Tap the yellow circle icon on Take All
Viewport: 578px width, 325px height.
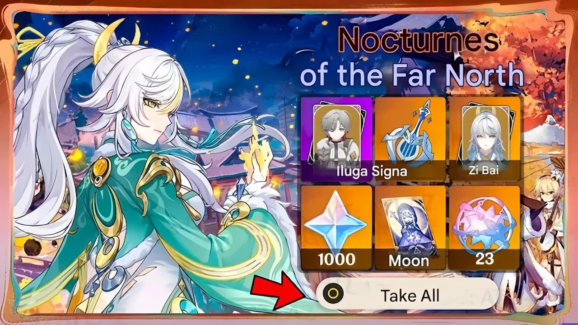pyautogui.click(x=333, y=294)
